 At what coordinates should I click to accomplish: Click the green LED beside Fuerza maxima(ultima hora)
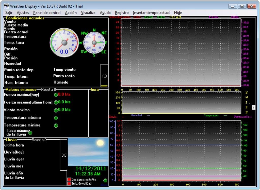pyautogui.click(x=56, y=102)
